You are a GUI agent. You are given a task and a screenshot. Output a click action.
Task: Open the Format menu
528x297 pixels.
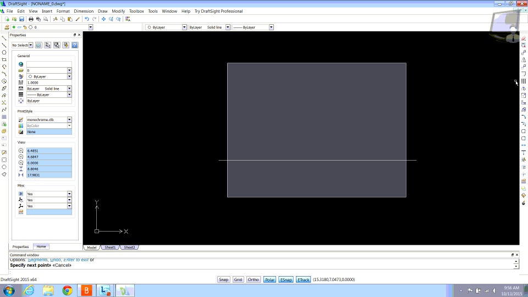pos(63,11)
